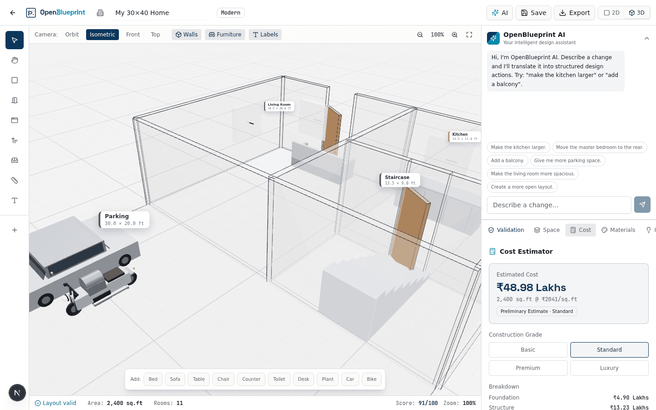Edit the project name field
Image resolution: width=656 pixels, height=410 pixels.
pos(160,13)
